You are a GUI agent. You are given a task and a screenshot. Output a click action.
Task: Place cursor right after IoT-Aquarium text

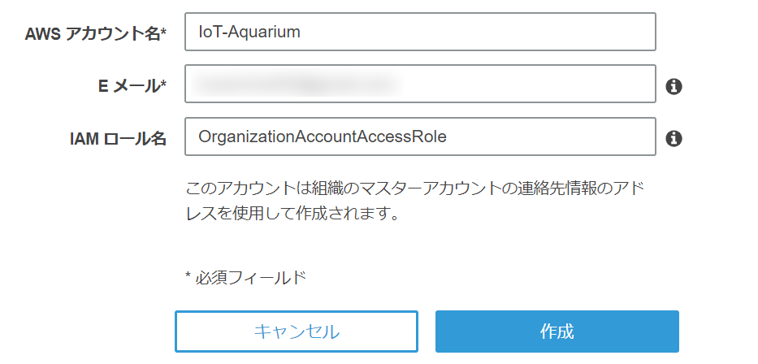tap(302, 32)
